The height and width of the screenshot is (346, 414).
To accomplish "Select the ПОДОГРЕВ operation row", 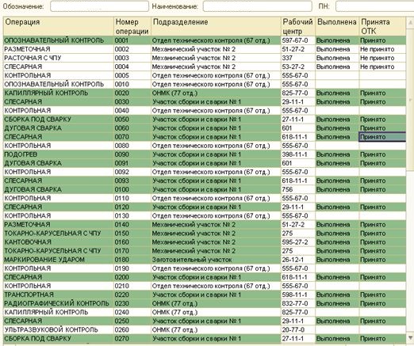I will 205,154.
